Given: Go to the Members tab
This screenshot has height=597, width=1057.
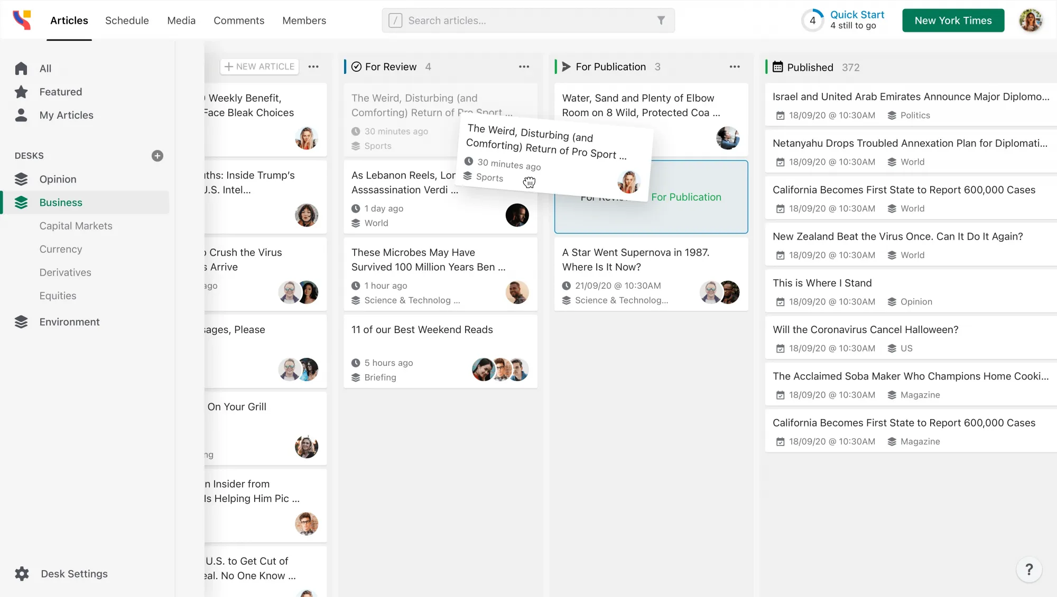Looking at the screenshot, I should click(x=304, y=21).
